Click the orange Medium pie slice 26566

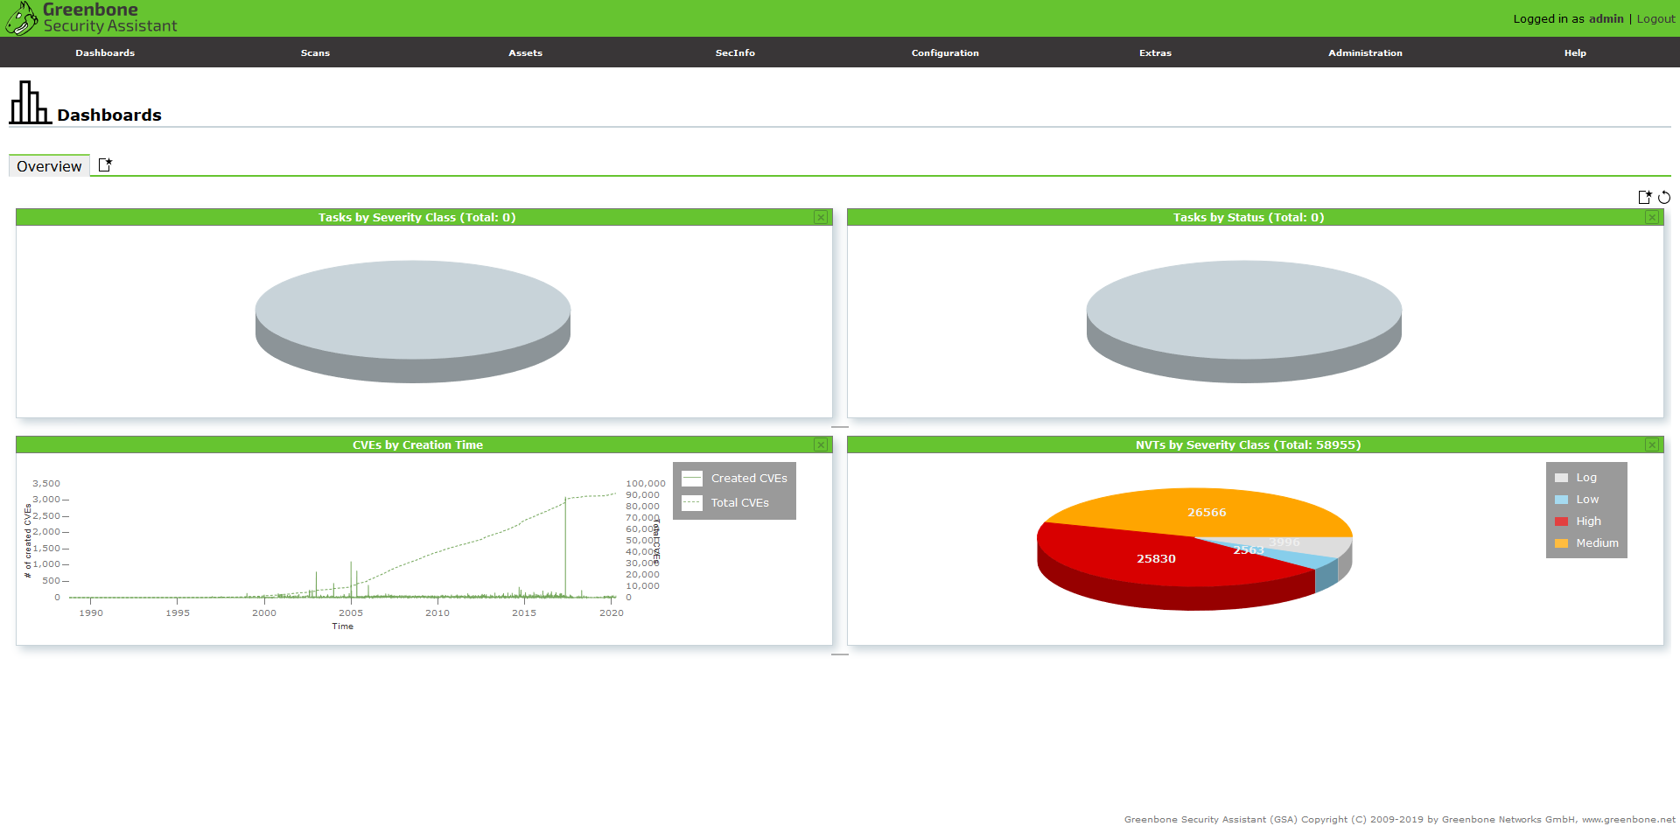(x=1207, y=512)
